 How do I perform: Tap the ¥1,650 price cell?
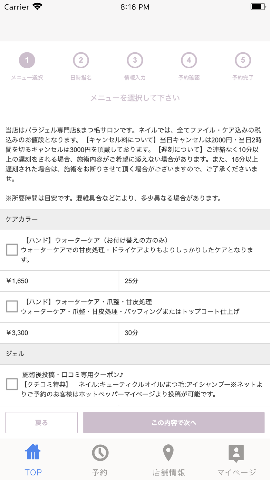pyautogui.click(x=59, y=281)
